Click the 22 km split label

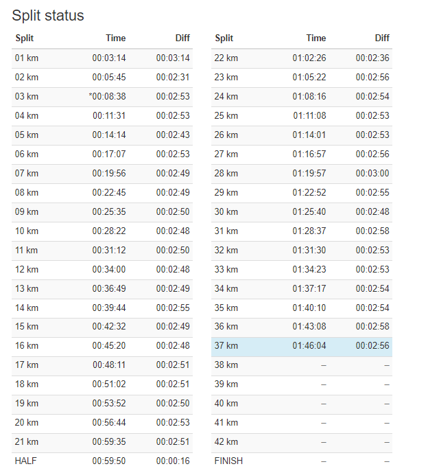226,58
